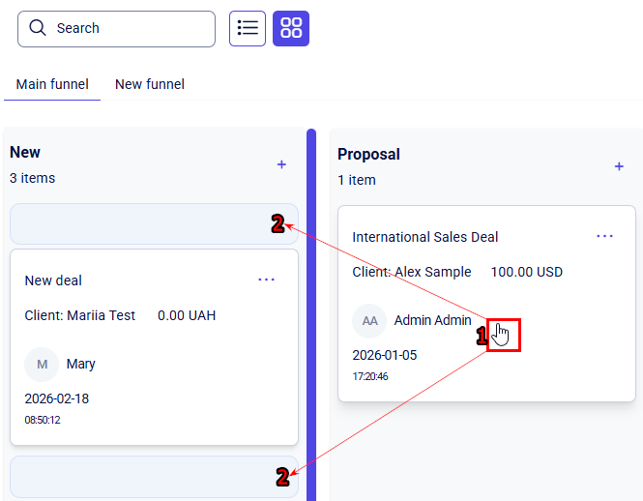The width and height of the screenshot is (643, 501).
Task: Click the Client: Mariia Test text
Action: [80, 315]
